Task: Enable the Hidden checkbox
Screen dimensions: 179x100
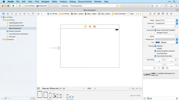Action: 155,49
